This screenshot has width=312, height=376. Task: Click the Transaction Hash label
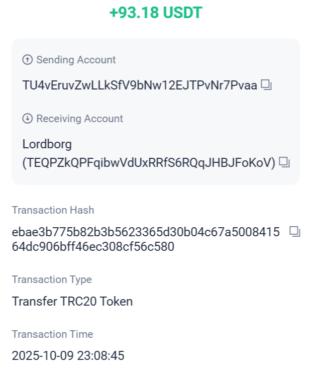[x=53, y=210]
